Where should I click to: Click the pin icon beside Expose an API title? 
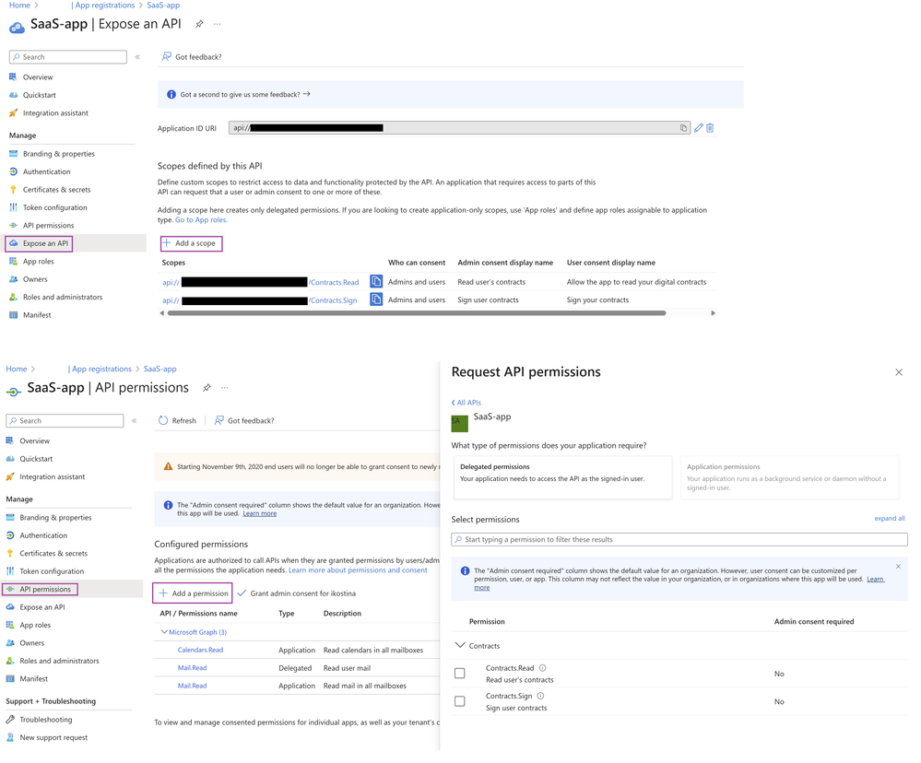(200, 24)
